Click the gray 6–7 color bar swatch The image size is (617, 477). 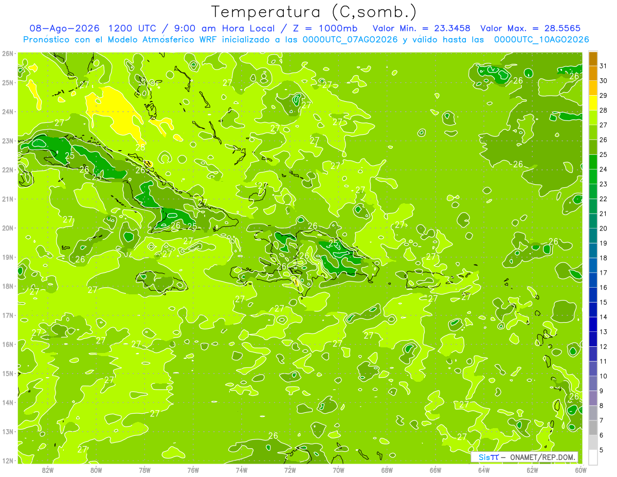tap(593, 428)
